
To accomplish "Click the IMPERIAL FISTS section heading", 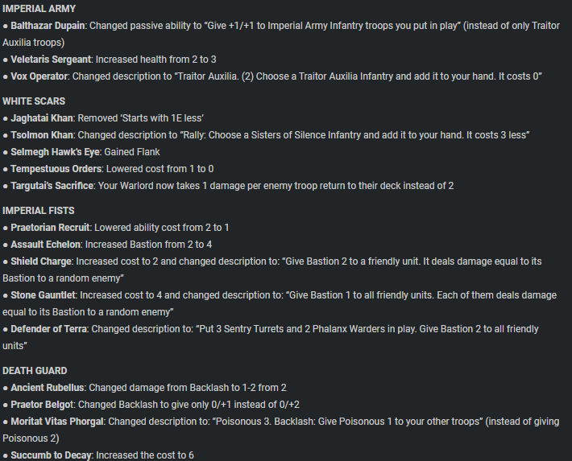I will (x=39, y=211).
